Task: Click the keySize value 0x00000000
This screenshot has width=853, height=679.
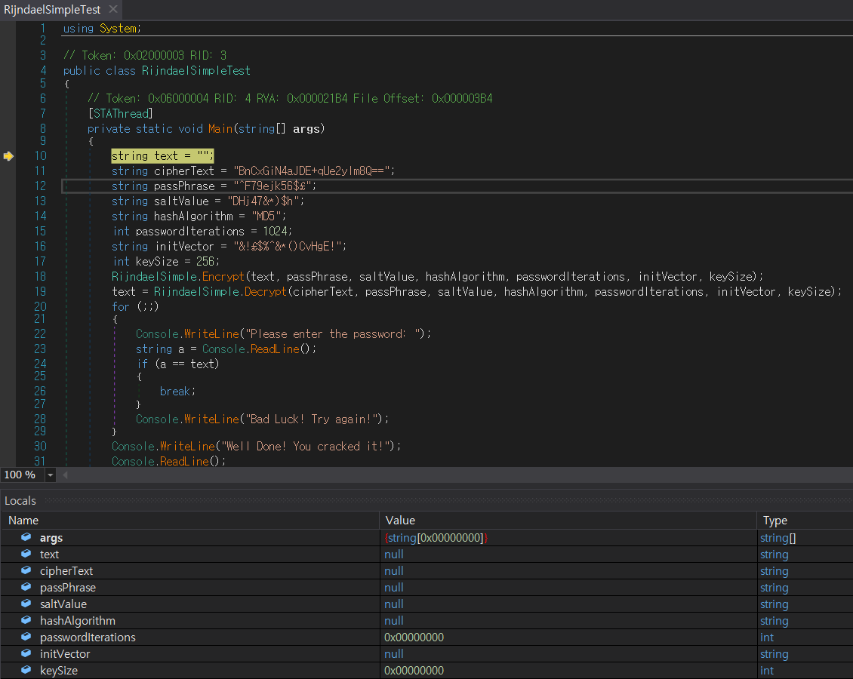Action: 414,670
